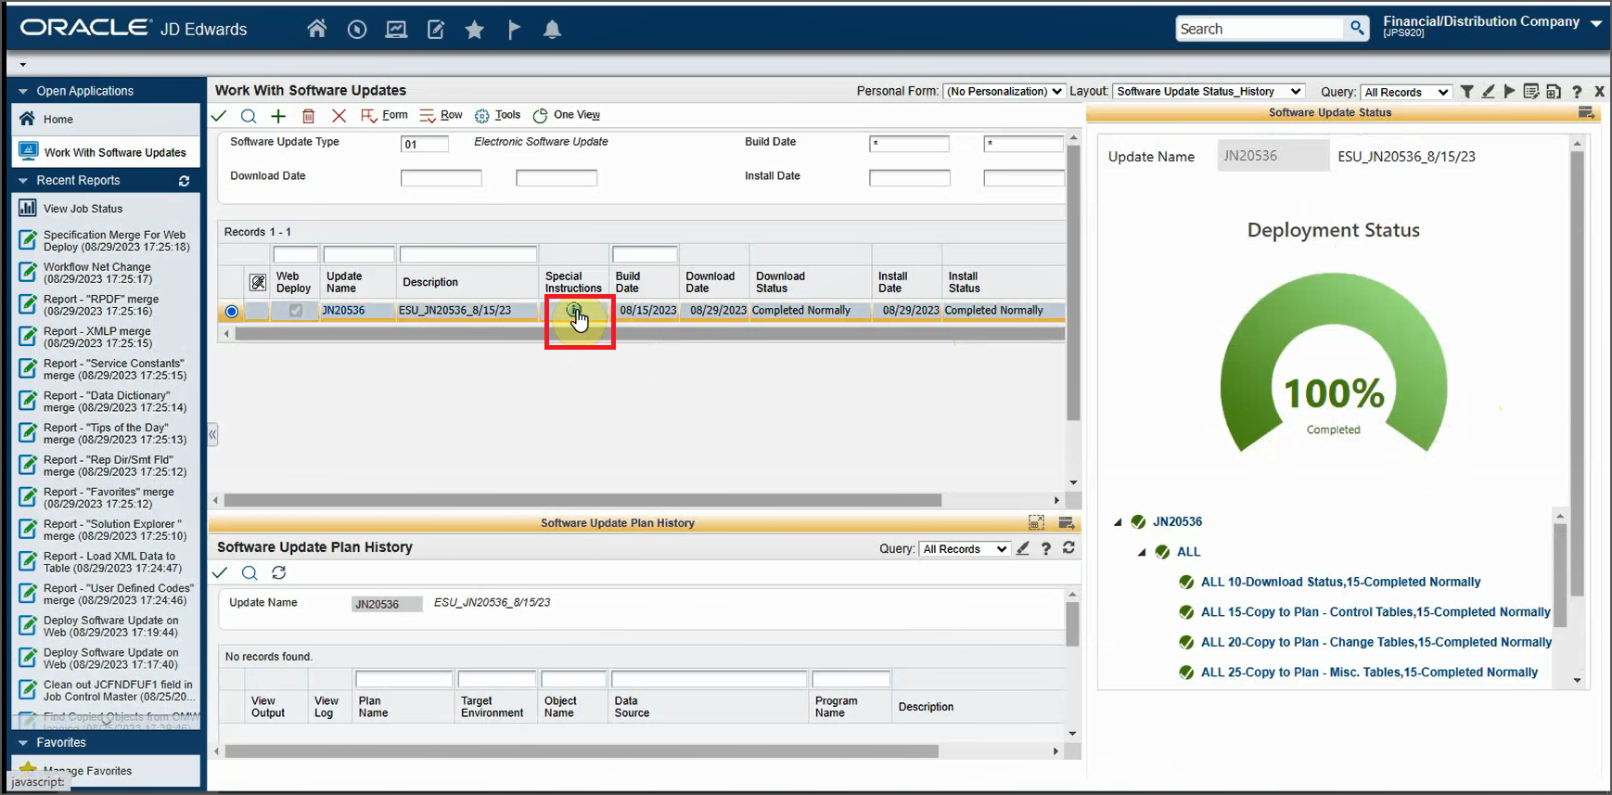Click the pencil icon next to main Query dropdown
The height and width of the screenshot is (795, 1612).
1489,91
